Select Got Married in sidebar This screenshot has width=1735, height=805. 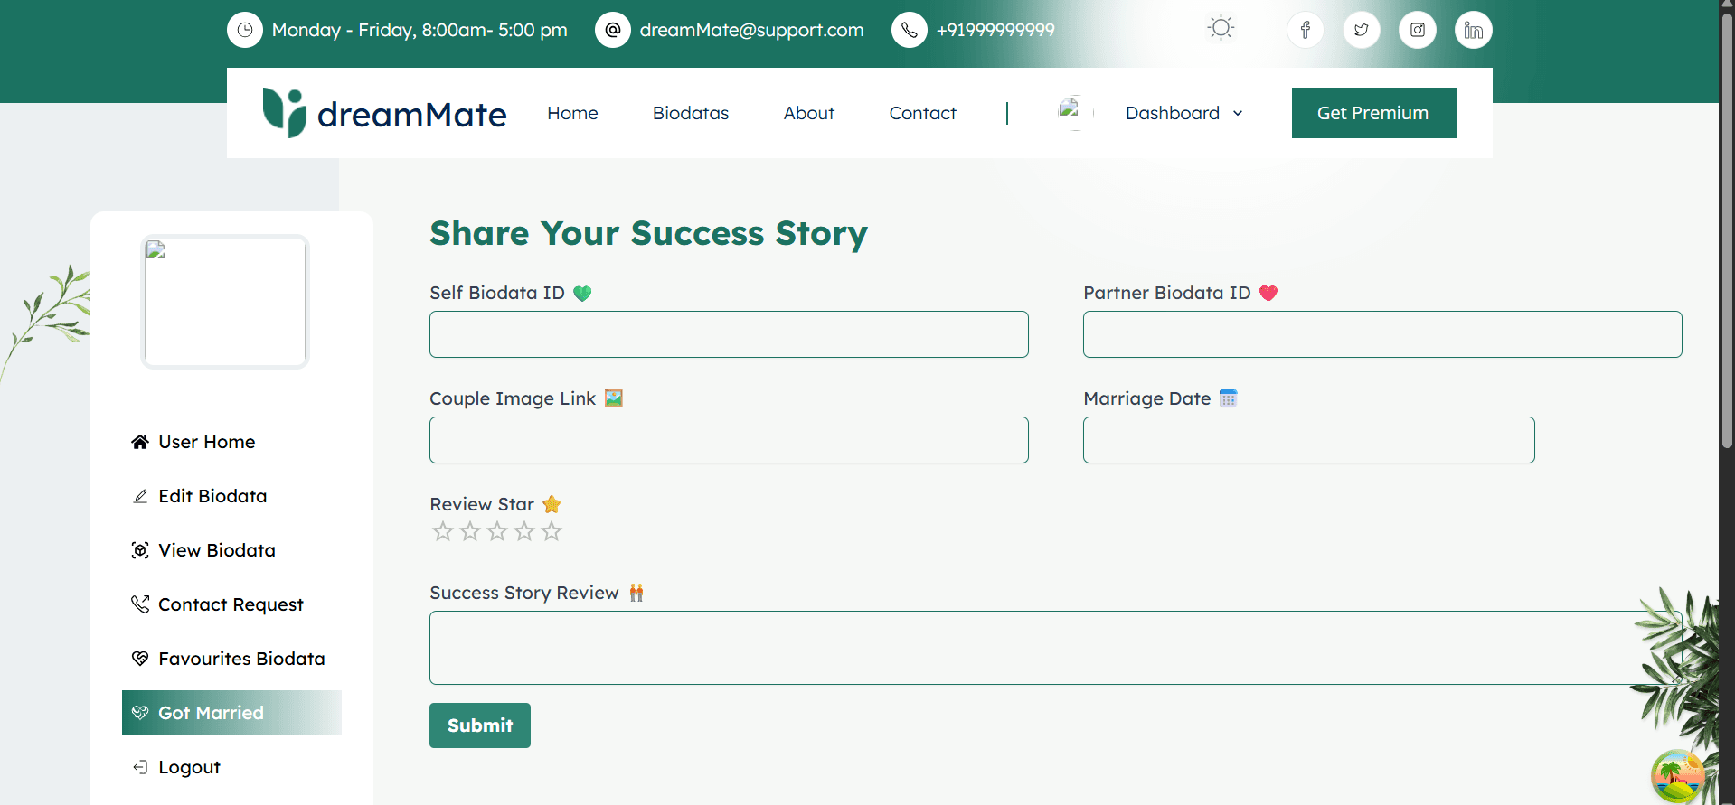click(231, 713)
